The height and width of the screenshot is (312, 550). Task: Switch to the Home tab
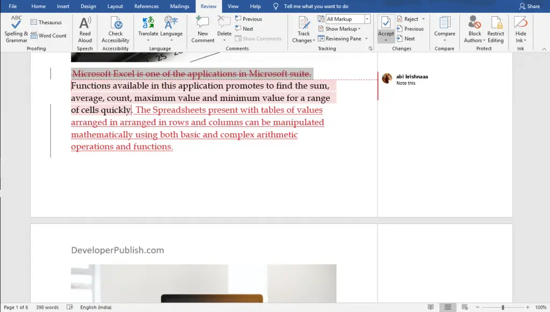tap(38, 6)
